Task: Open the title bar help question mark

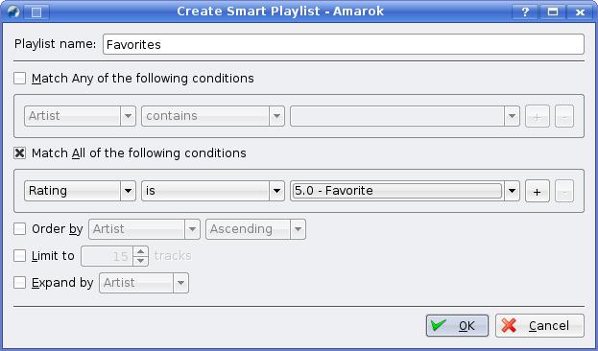Action: 525,12
